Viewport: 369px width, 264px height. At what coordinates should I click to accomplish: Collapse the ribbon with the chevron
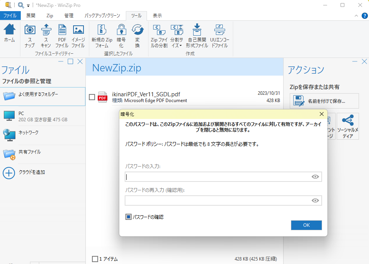[x=356, y=16]
